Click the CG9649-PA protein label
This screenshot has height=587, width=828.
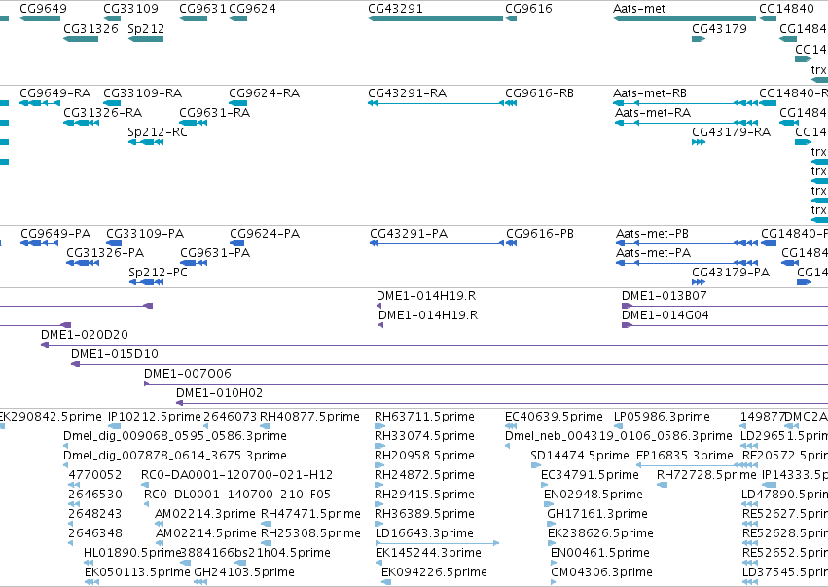tap(55, 233)
